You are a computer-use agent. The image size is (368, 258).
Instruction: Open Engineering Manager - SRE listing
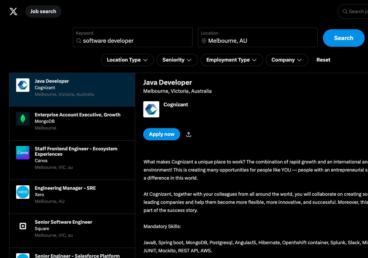point(72,197)
